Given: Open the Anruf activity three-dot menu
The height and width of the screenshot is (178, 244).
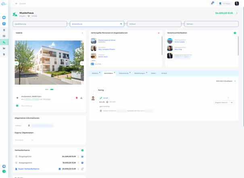Looking at the screenshot, I should pos(232,98).
